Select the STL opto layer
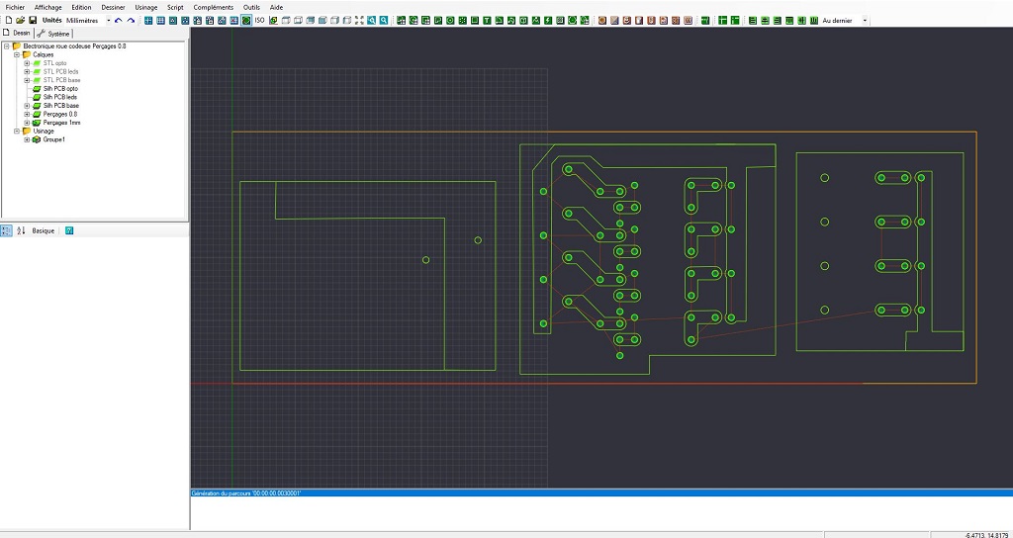 pyautogui.click(x=54, y=63)
